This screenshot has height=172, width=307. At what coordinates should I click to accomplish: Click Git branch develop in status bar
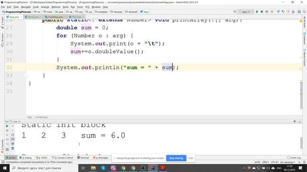[x=287, y=162]
